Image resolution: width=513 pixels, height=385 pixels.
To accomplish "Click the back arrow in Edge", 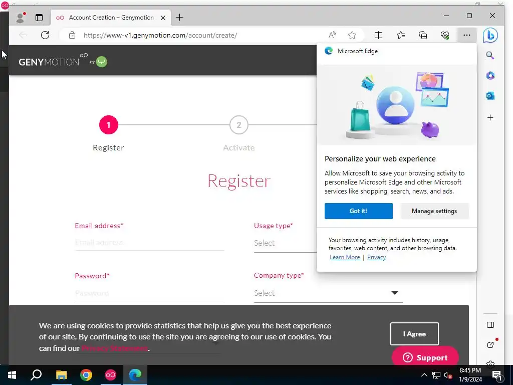I will (23, 35).
